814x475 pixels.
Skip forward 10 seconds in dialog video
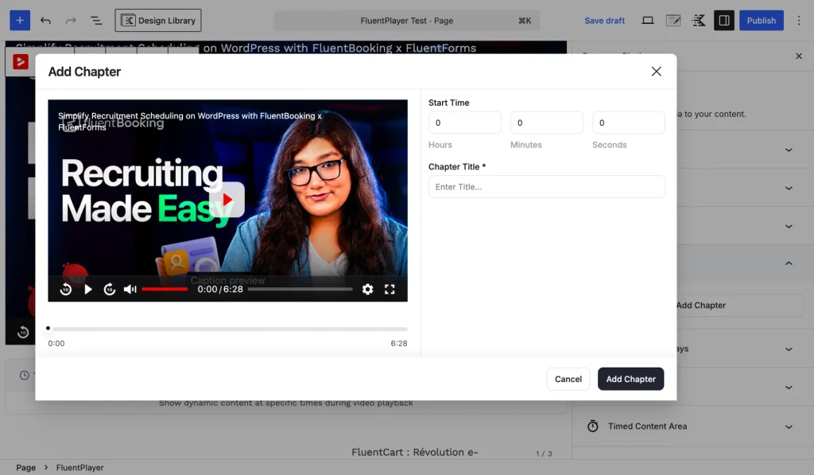point(109,289)
